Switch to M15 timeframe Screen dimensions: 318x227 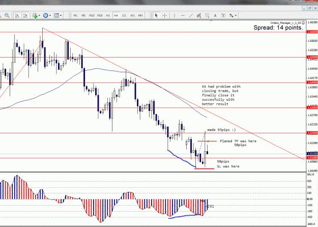point(92,15)
